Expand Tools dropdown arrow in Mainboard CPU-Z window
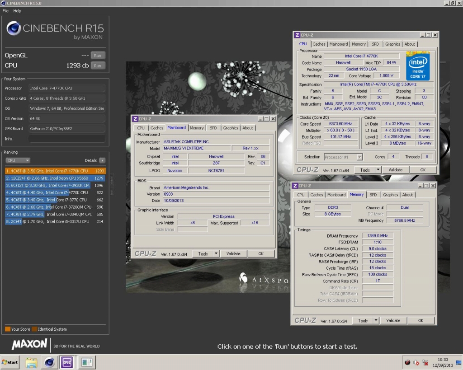Image resolution: width=463 pixels, height=370 pixels. [216, 254]
